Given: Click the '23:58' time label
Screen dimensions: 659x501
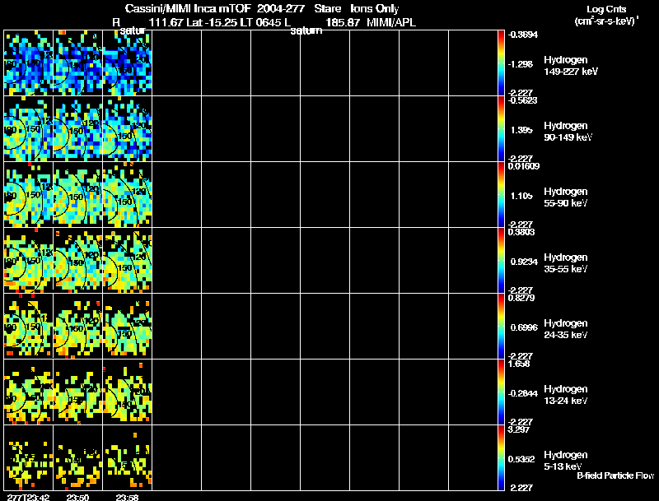Looking at the screenshot, I should pyautogui.click(x=128, y=497).
